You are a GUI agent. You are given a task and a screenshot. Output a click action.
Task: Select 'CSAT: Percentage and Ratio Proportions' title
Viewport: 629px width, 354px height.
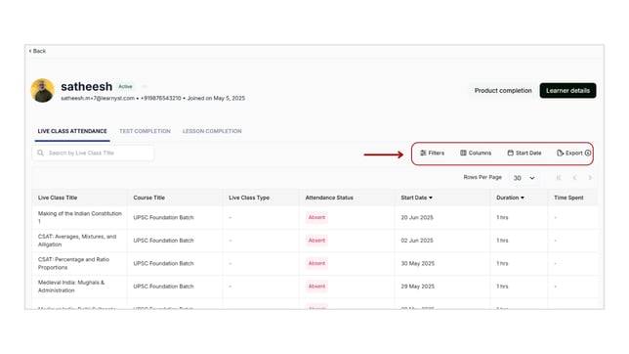point(73,263)
